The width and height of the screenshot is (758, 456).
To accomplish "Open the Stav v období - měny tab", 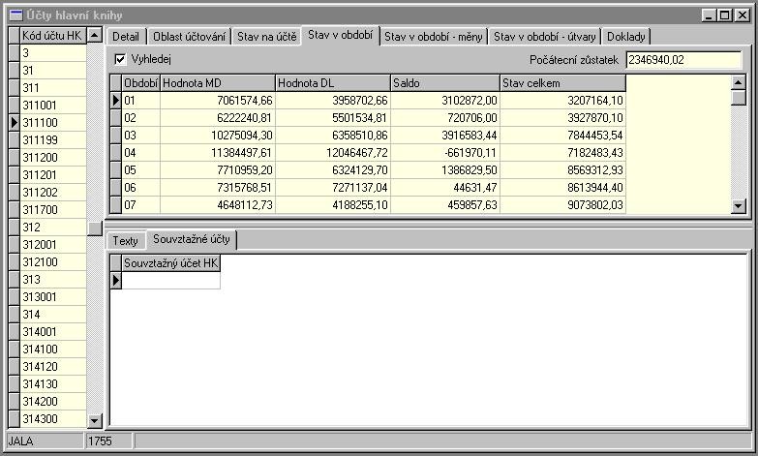I will [433, 37].
